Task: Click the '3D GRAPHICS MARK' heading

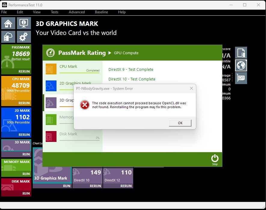Action: click(x=67, y=24)
